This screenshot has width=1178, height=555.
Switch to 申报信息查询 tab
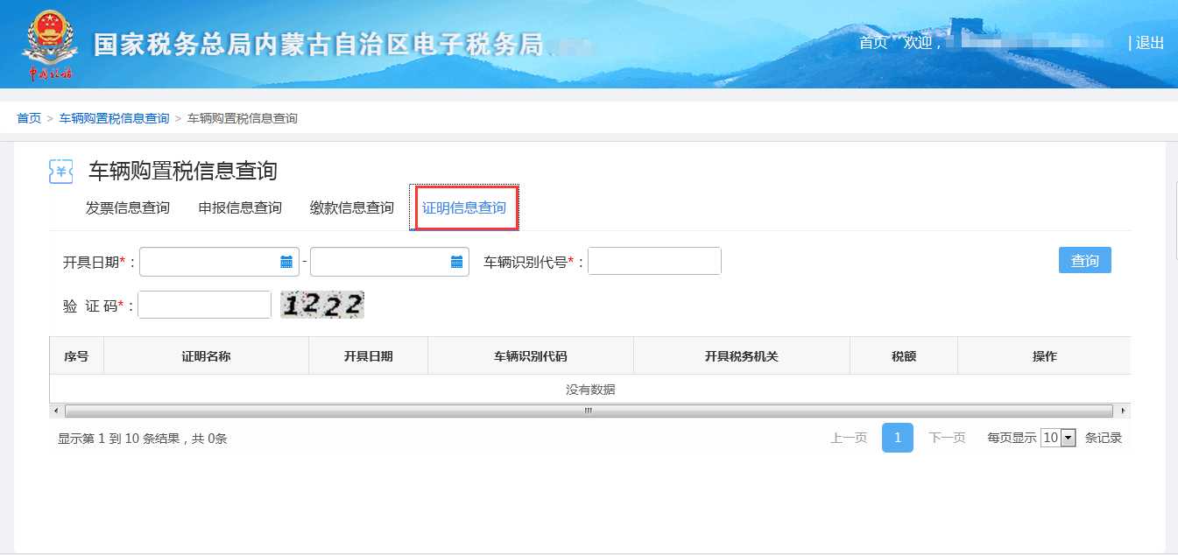pos(240,208)
